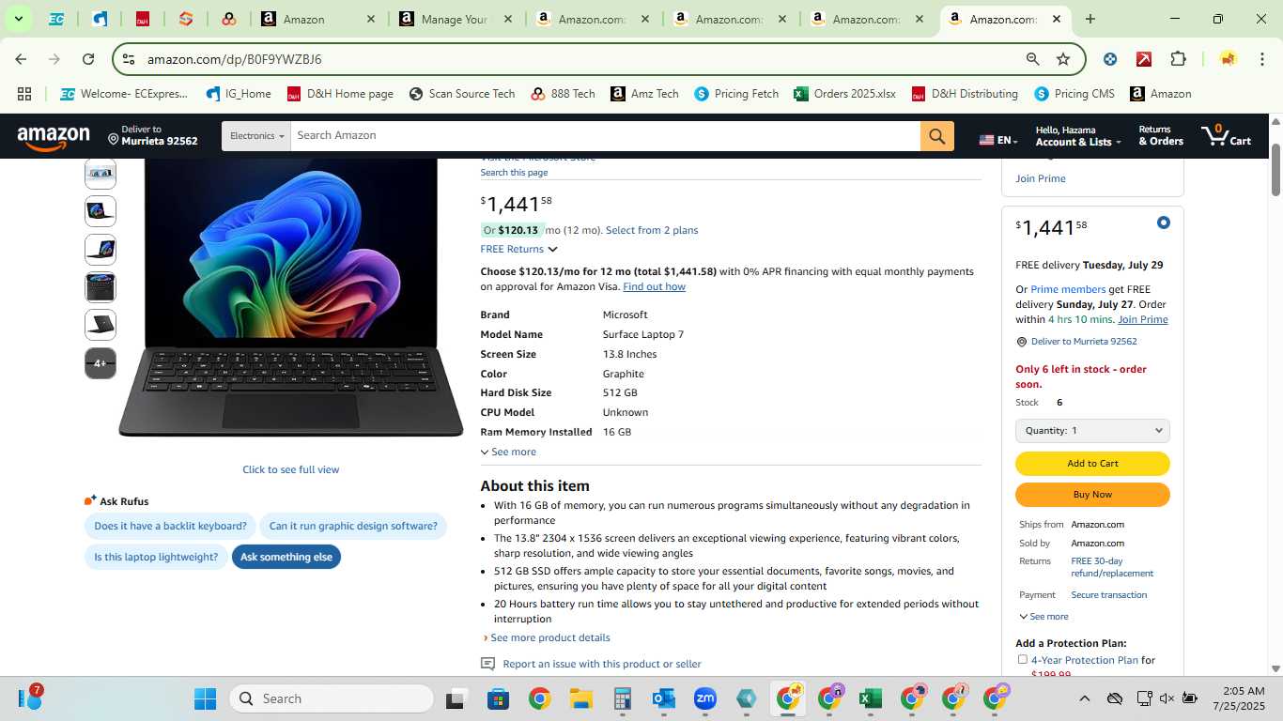The height and width of the screenshot is (721, 1283).
Task: Switch to the Manage Your browser tab
Action: (x=456, y=19)
